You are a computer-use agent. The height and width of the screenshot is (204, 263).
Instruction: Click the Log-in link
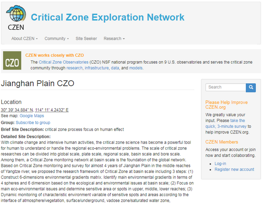point(220,164)
